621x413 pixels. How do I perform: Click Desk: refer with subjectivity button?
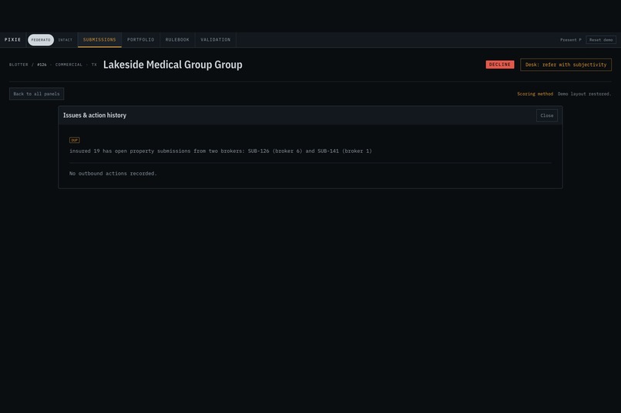pyautogui.click(x=566, y=65)
